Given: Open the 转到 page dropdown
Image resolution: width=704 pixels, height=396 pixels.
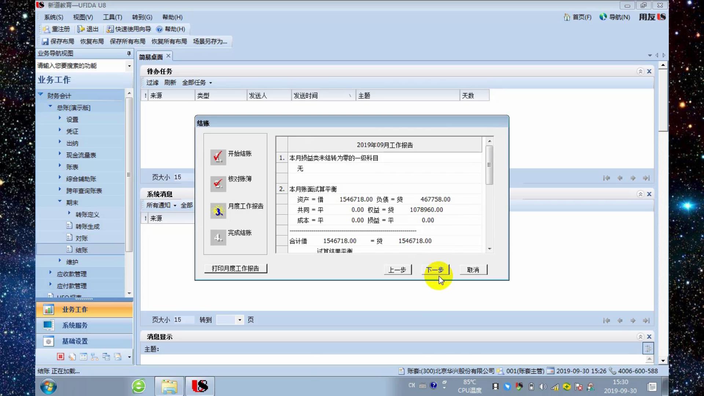Looking at the screenshot, I should click(x=239, y=320).
